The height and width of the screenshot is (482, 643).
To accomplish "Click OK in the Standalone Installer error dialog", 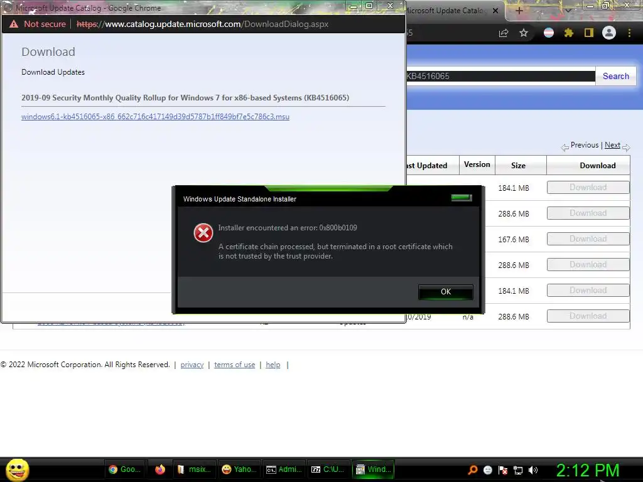I will click(x=445, y=292).
